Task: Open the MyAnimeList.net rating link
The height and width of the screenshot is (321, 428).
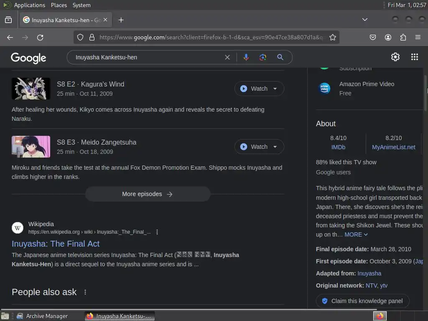Action: click(x=393, y=147)
